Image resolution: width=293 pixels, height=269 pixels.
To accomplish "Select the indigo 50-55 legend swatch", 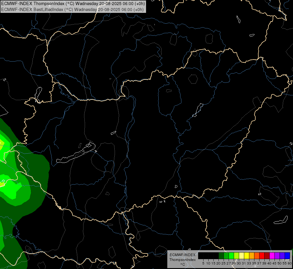I will click(282, 256).
